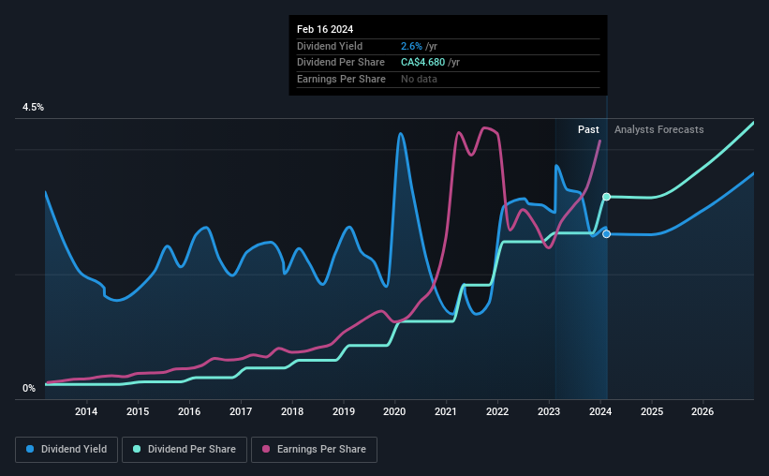Viewport: 769px width, 476px height.
Task: Click the 2020 label on the time axis
Action: click(394, 411)
